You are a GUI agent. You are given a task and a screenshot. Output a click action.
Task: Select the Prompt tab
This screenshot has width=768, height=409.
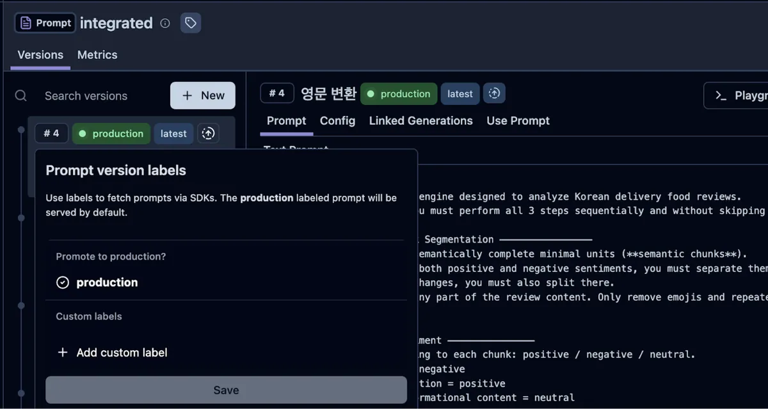286,120
